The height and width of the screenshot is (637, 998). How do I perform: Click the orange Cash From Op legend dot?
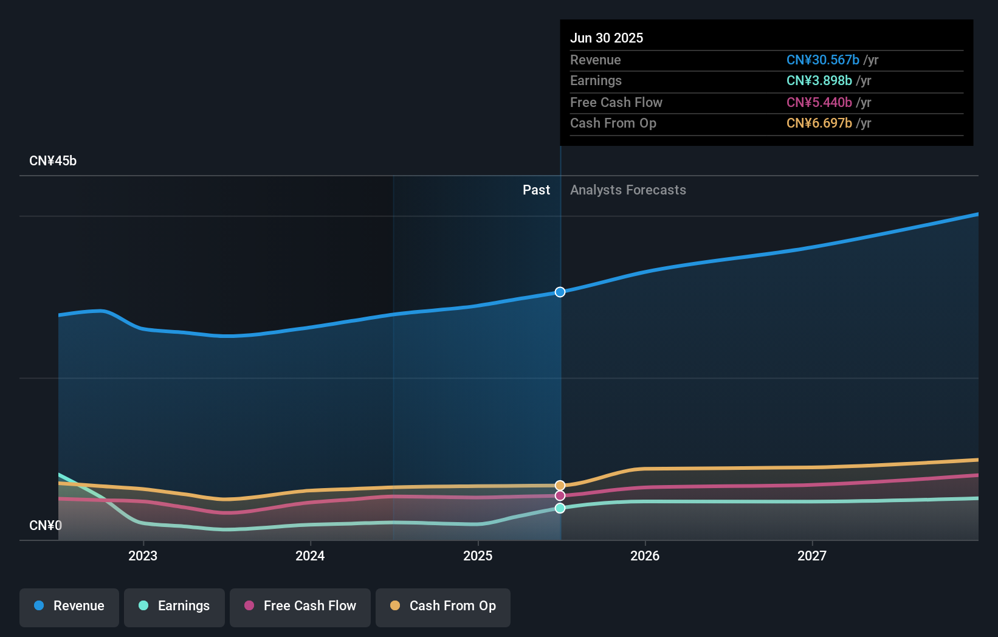click(394, 606)
